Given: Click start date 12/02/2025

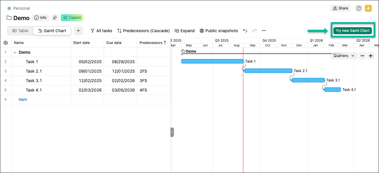Looking at the screenshot, I should click(x=87, y=81).
